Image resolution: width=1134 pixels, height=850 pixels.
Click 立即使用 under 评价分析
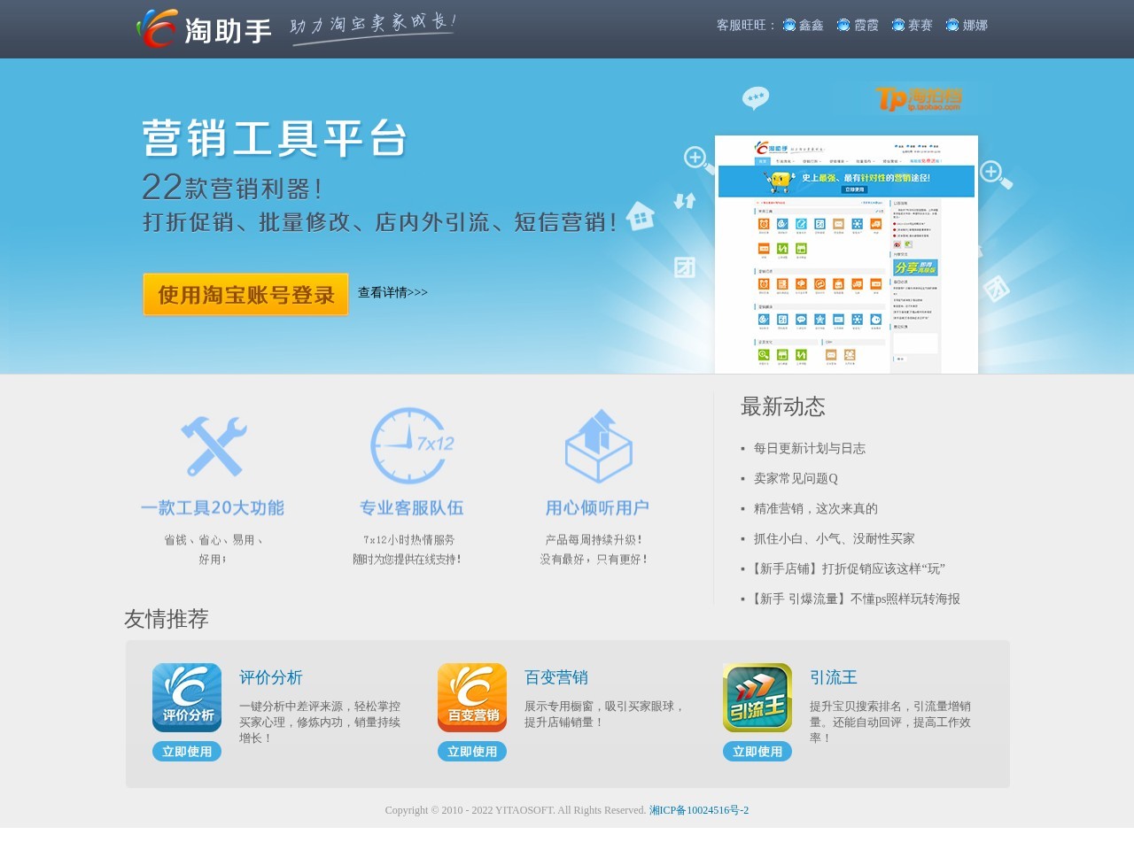(187, 752)
